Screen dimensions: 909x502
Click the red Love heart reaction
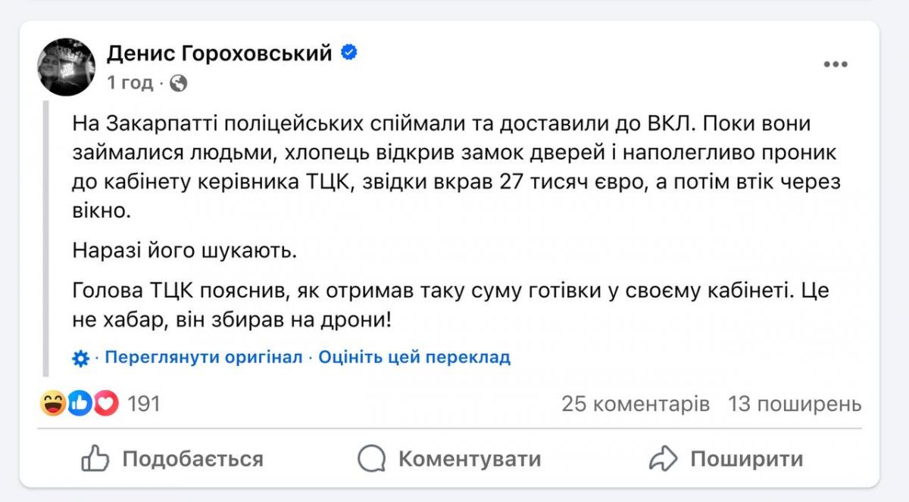[x=105, y=404]
